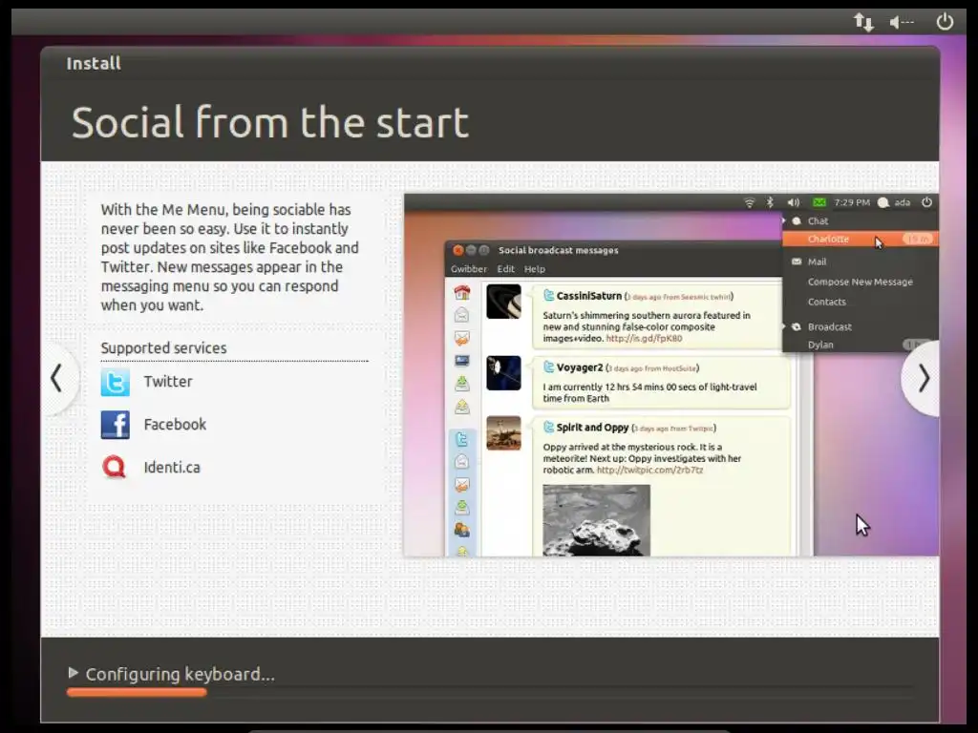Image resolution: width=978 pixels, height=733 pixels.
Task: Click the ada user name in slide panel
Action: pos(902,202)
